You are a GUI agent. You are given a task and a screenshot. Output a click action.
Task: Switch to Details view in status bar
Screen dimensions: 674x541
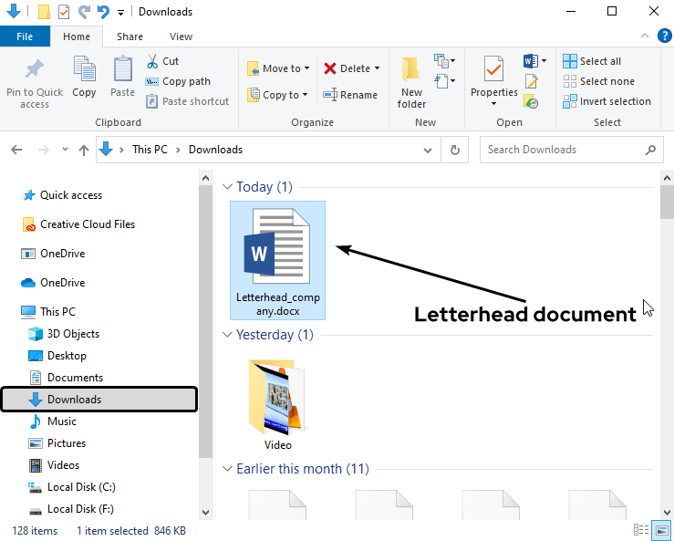coord(641,530)
